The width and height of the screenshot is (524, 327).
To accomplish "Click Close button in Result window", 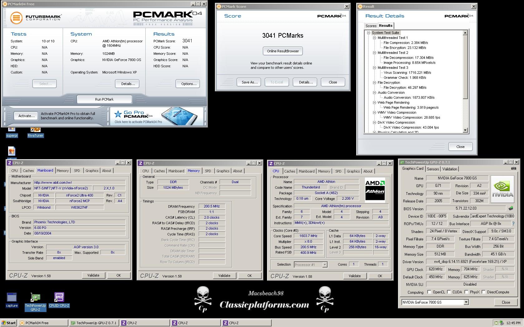I will (x=460, y=147).
